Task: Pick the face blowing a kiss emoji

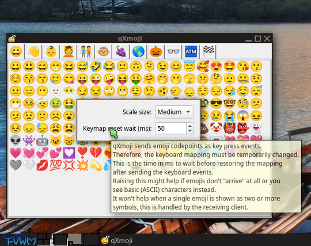Action: coord(243,66)
